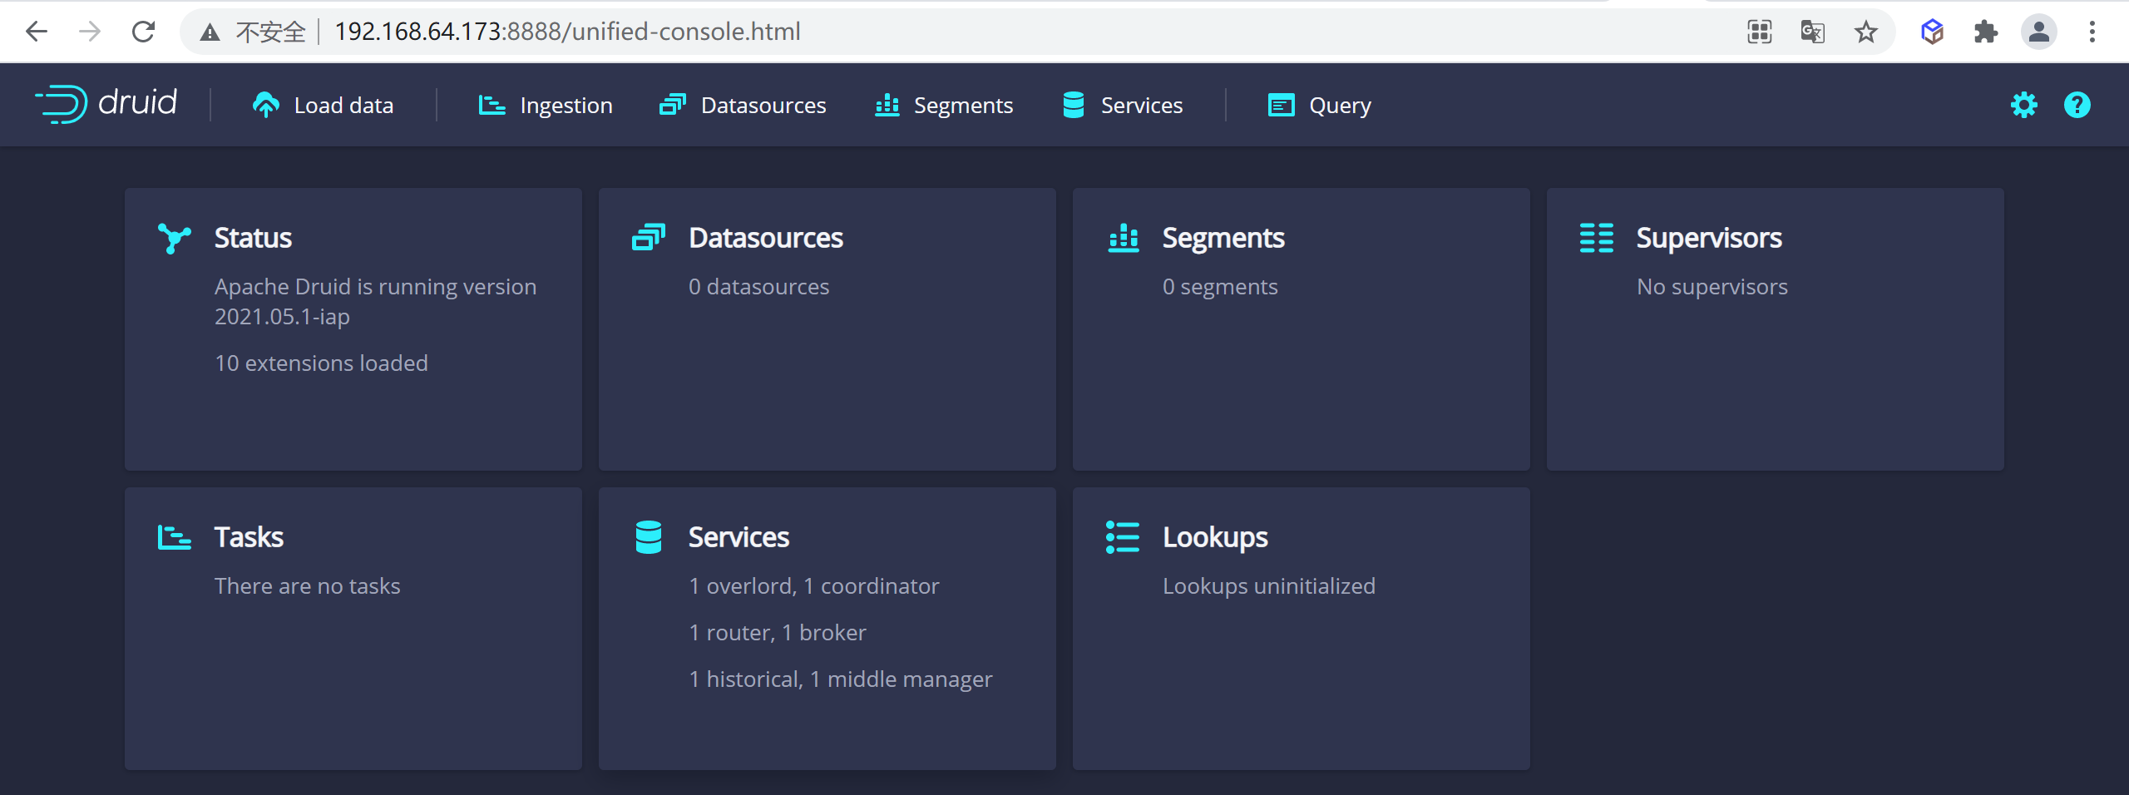Open the settings gear menu
Image resolution: width=2129 pixels, height=795 pixels.
2023,105
